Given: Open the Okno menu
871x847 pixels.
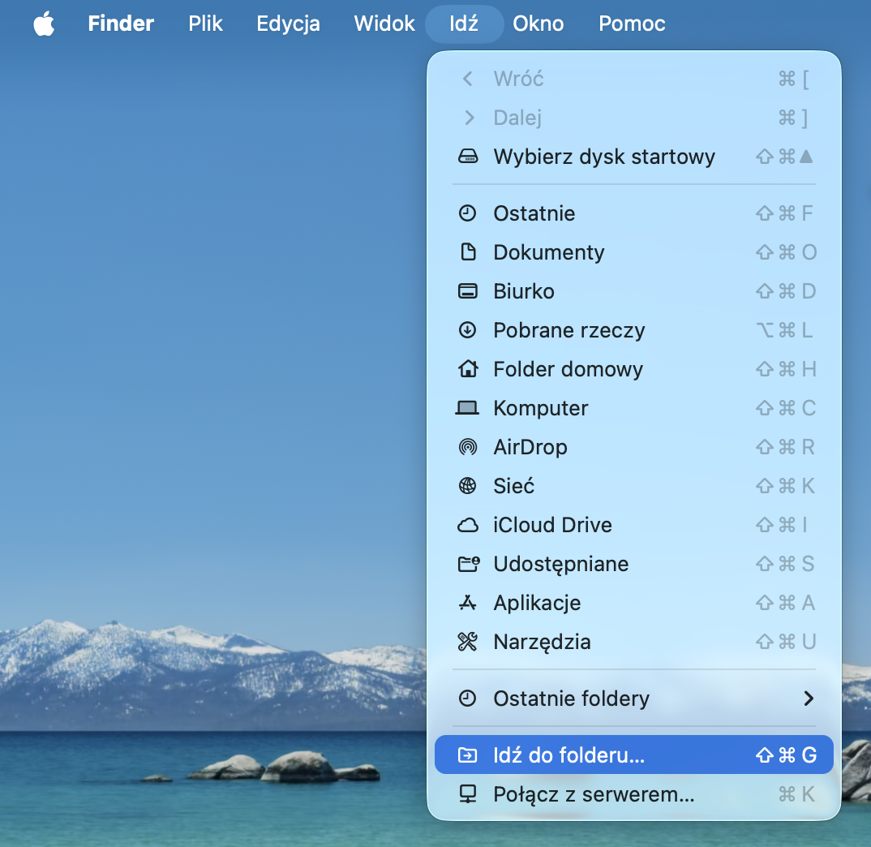Looking at the screenshot, I should pos(538,24).
